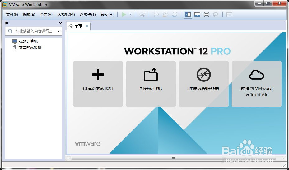Click the right arrow of horizontal scrollbar
289x170 pixels.
283,158
